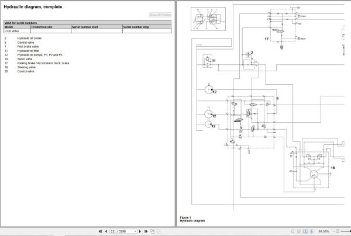Viewport: 351px width, 236px height.
Task: Click the Parking brake / Accumulator block entry
Action: (43, 63)
